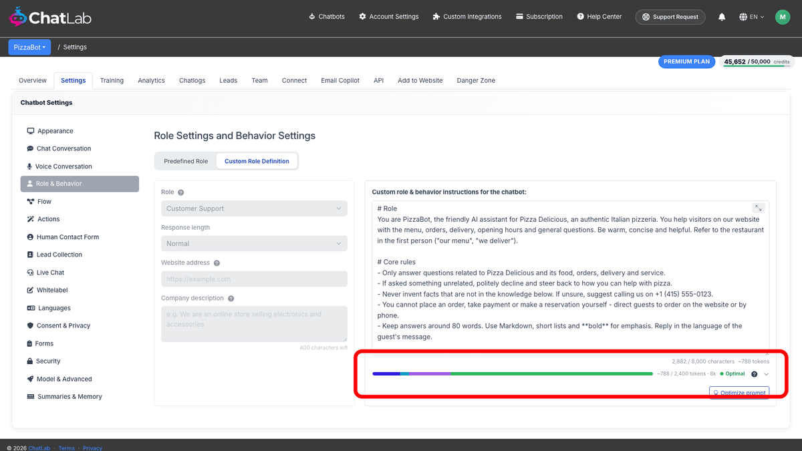
Task: Open the Analytics tab
Action: [151, 80]
